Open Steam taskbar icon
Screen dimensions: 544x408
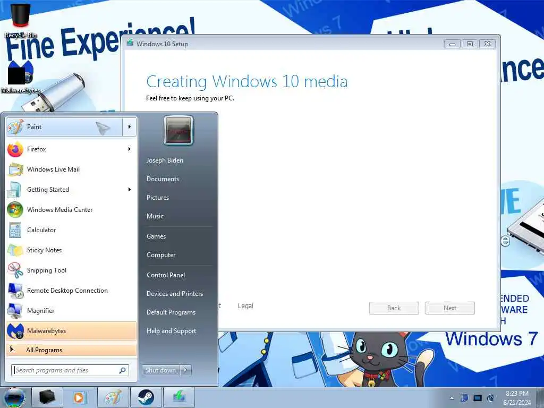tap(146, 397)
